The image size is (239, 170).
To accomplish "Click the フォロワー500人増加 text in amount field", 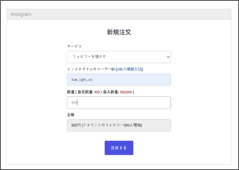I will tap(123, 125).
